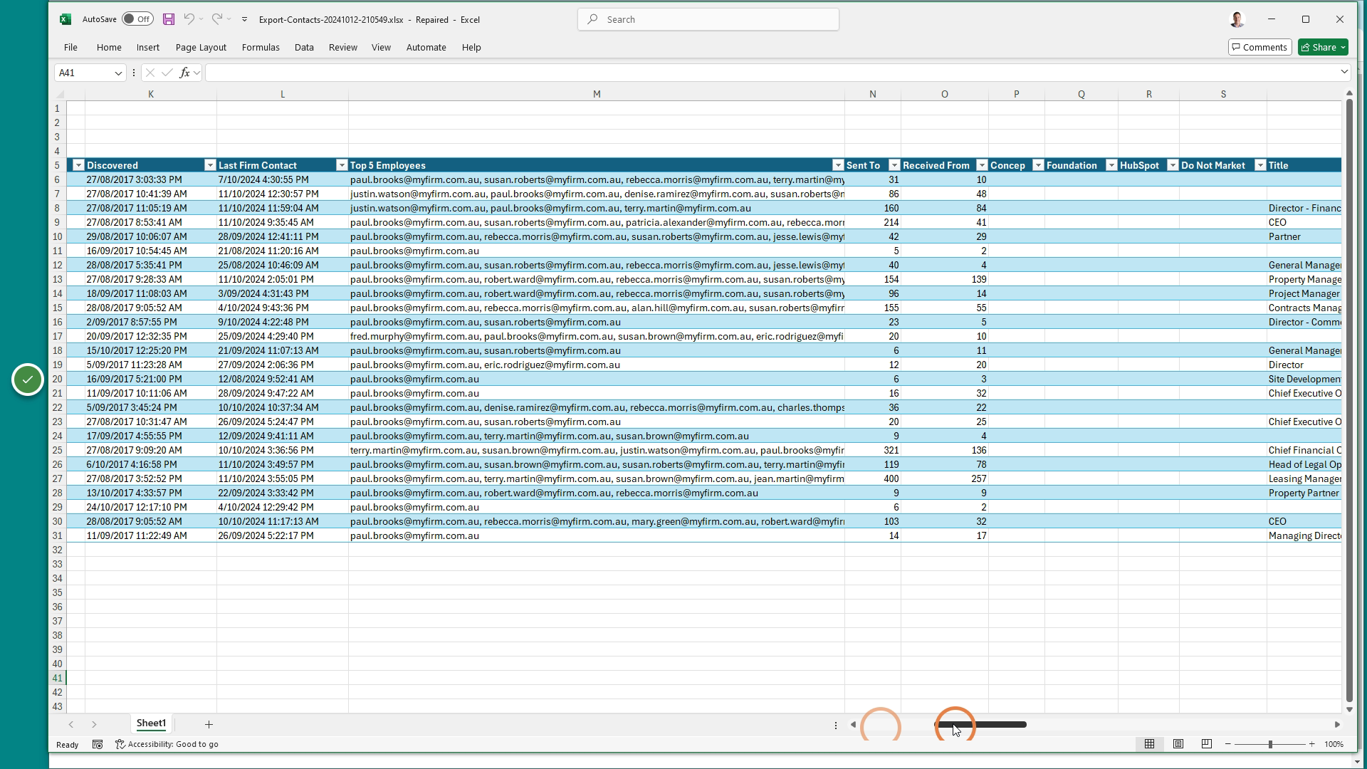
Task: Open the Discovered column filter dropdown
Action: click(210, 165)
